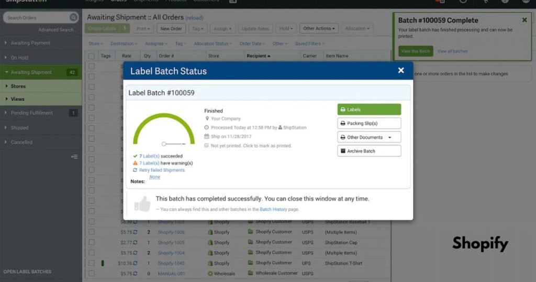Click the Shopify store icon on Shopify-1005 row

pyautogui.click(x=210, y=242)
